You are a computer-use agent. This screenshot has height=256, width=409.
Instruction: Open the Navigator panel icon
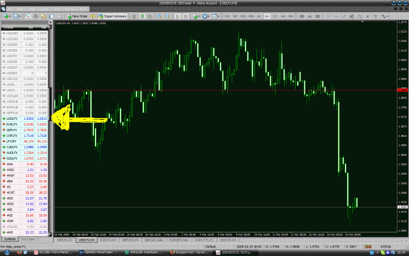pyautogui.click(x=43, y=16)
